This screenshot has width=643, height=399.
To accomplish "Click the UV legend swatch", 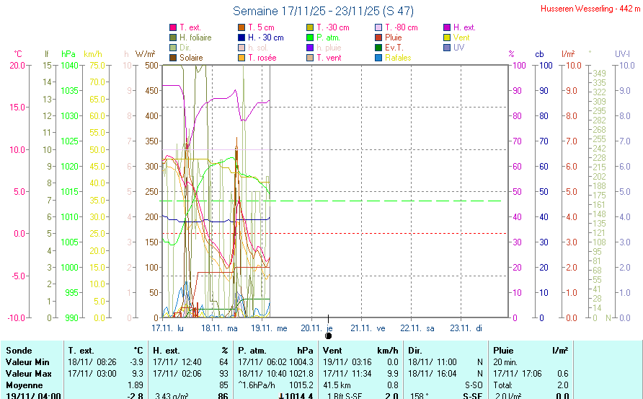I will click(447, 48).
